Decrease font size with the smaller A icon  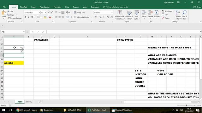point(52,13)
